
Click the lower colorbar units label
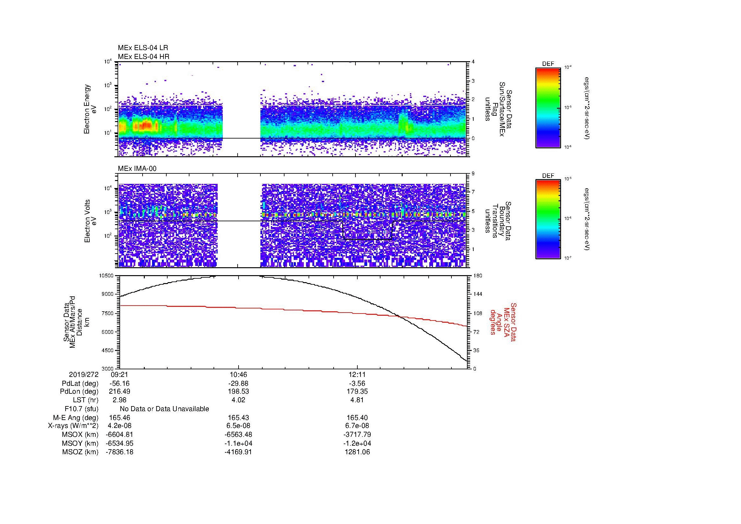[588, 219]
